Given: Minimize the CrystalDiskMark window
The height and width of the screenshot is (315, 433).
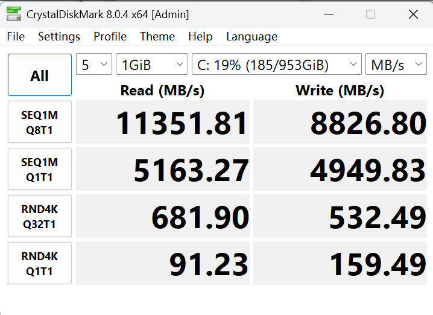Looking at the screenshot, I should coord(329,14).
